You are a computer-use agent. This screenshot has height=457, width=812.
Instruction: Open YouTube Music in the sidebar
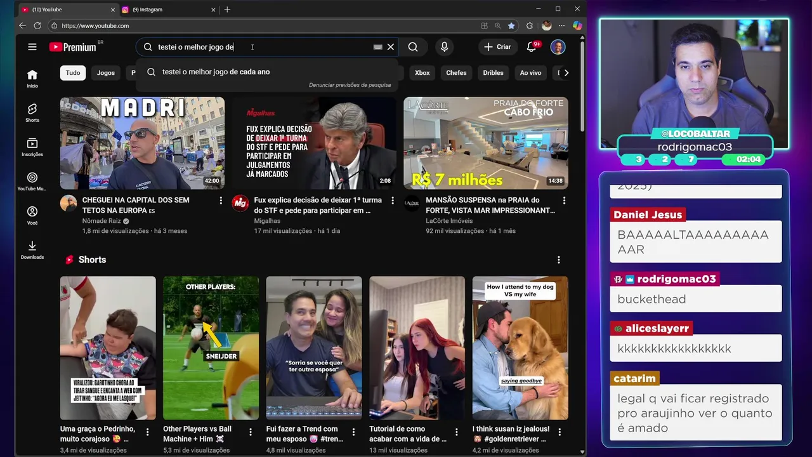pos(32,182)
